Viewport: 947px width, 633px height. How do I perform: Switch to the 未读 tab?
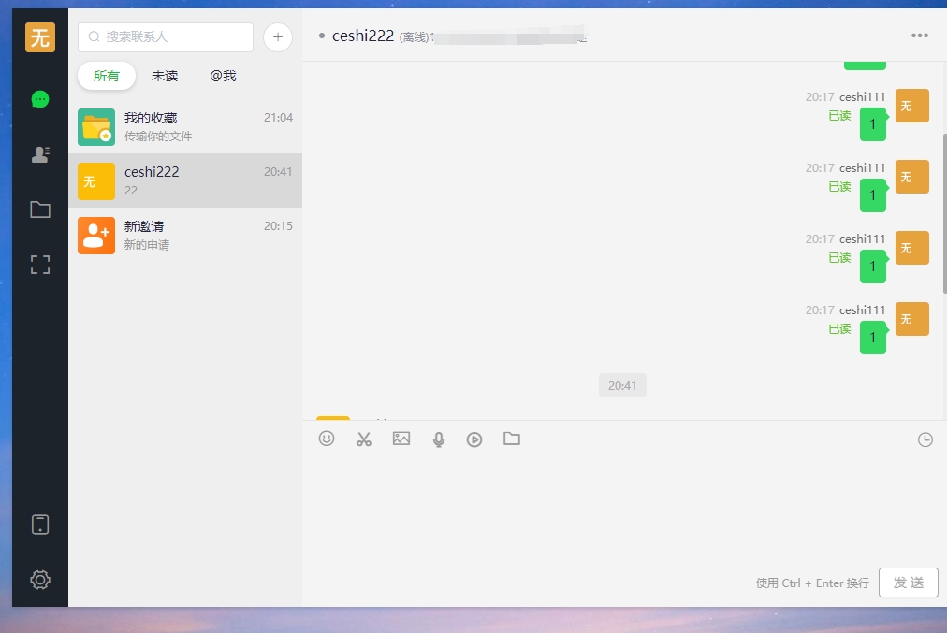point(165,76)
